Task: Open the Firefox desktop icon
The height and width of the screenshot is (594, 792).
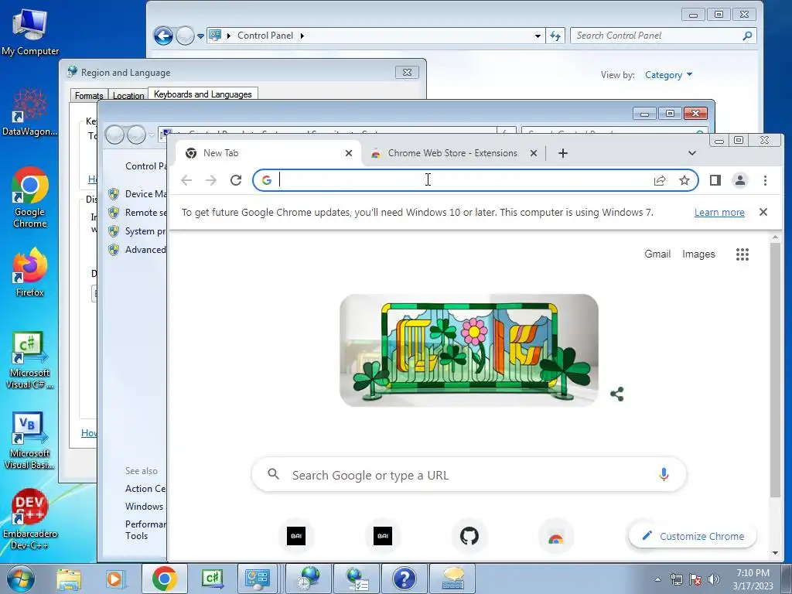Action: coord(30,273)
